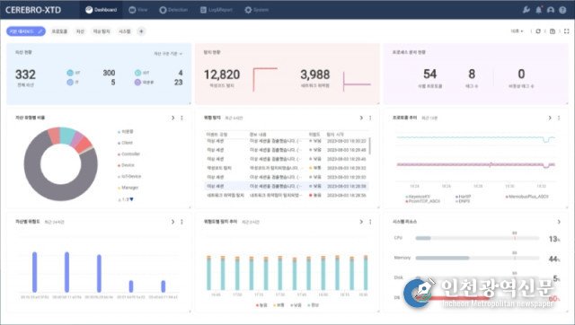Open the System menu

(x=257, y=10)
